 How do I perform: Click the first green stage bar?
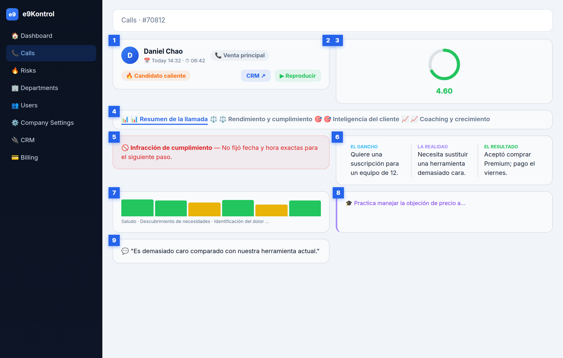(x=137, y=208)
